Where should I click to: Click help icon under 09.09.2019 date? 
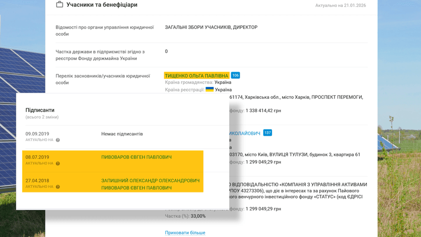(x=58, y=140)
